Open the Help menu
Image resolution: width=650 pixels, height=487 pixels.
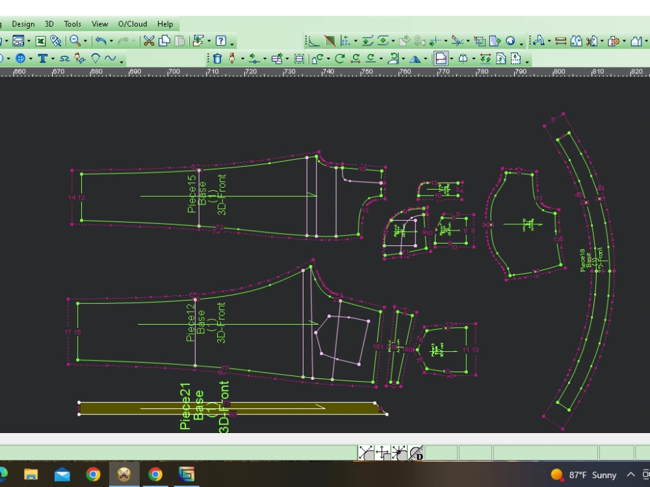165,24
